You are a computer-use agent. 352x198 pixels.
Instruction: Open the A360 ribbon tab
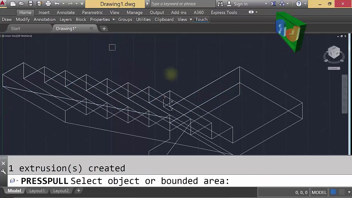[199, 12]
